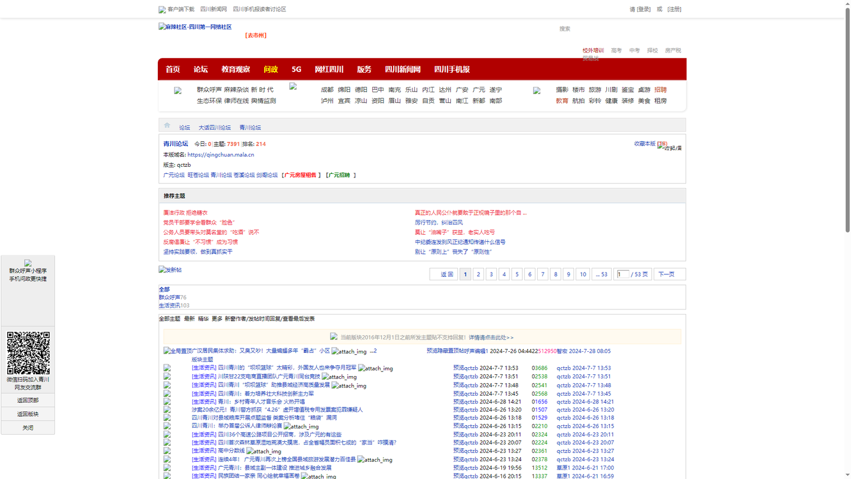Filter threads by 群众呼声 category
The image size is (851, 479).
tap(169, 297)
